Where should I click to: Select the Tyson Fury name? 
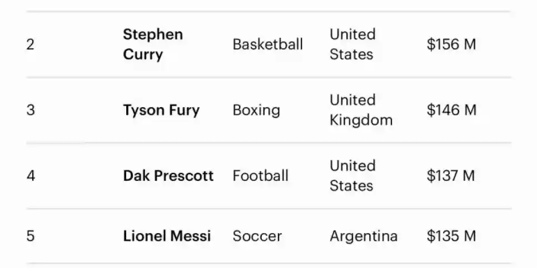coord(161,110)
